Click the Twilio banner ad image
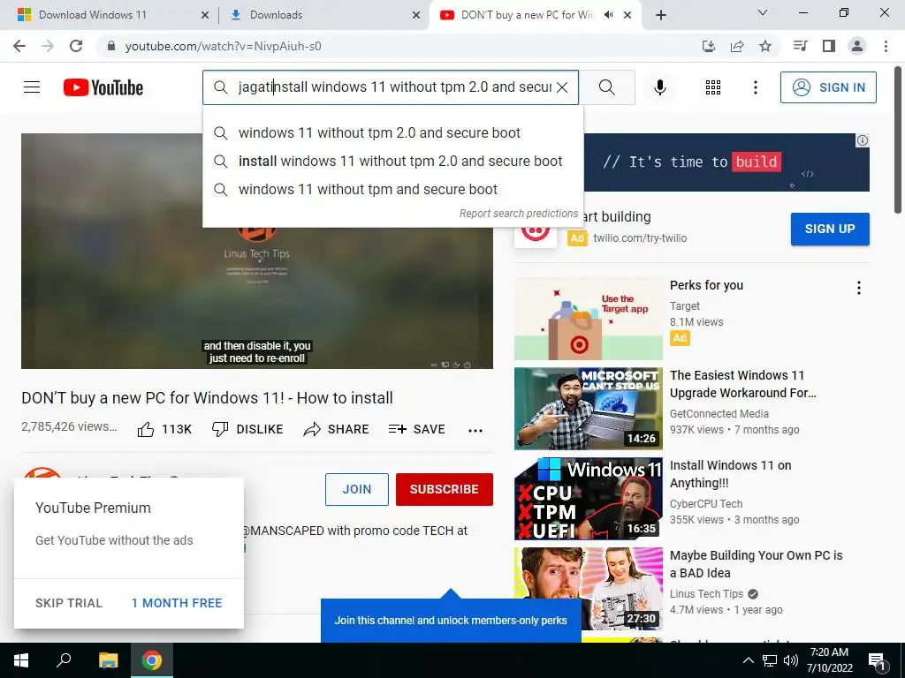The image size is (905, 678). 726,162
